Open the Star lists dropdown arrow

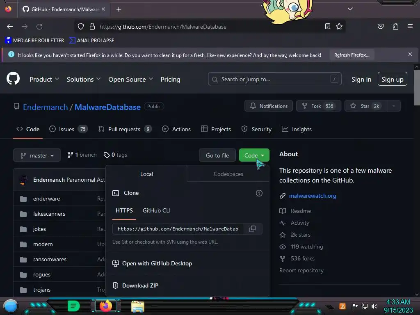pyautogui.click(x=393, y=106)
